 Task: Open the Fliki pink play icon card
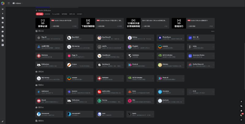(140, 101)
